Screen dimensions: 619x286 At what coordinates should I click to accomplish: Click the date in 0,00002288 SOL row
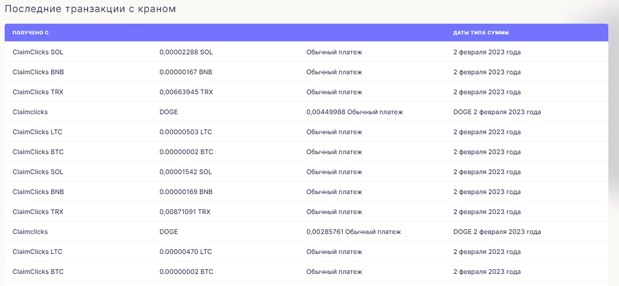487,52
